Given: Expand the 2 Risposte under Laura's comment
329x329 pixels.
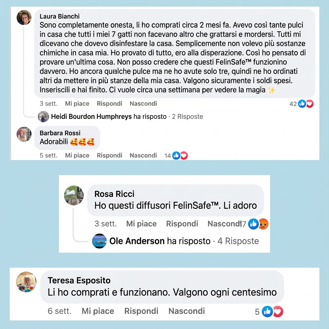Looking at the screenshot, I should (x=187, y=117).
